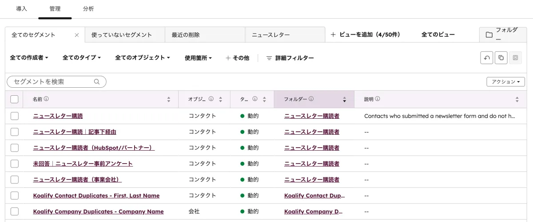This screenshot has height=222, width=533.
Task: Check the box for ニュースレター購読 row
Action: tap(15, 116)
